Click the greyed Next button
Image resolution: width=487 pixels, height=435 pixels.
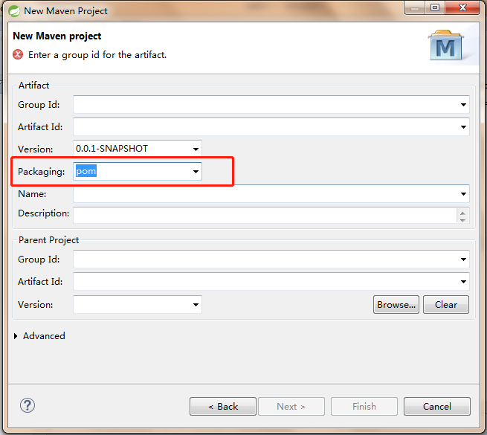(291, 407)
